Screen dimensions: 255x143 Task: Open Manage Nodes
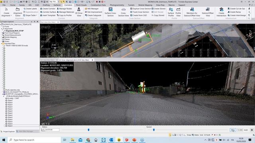pos(65,9)
